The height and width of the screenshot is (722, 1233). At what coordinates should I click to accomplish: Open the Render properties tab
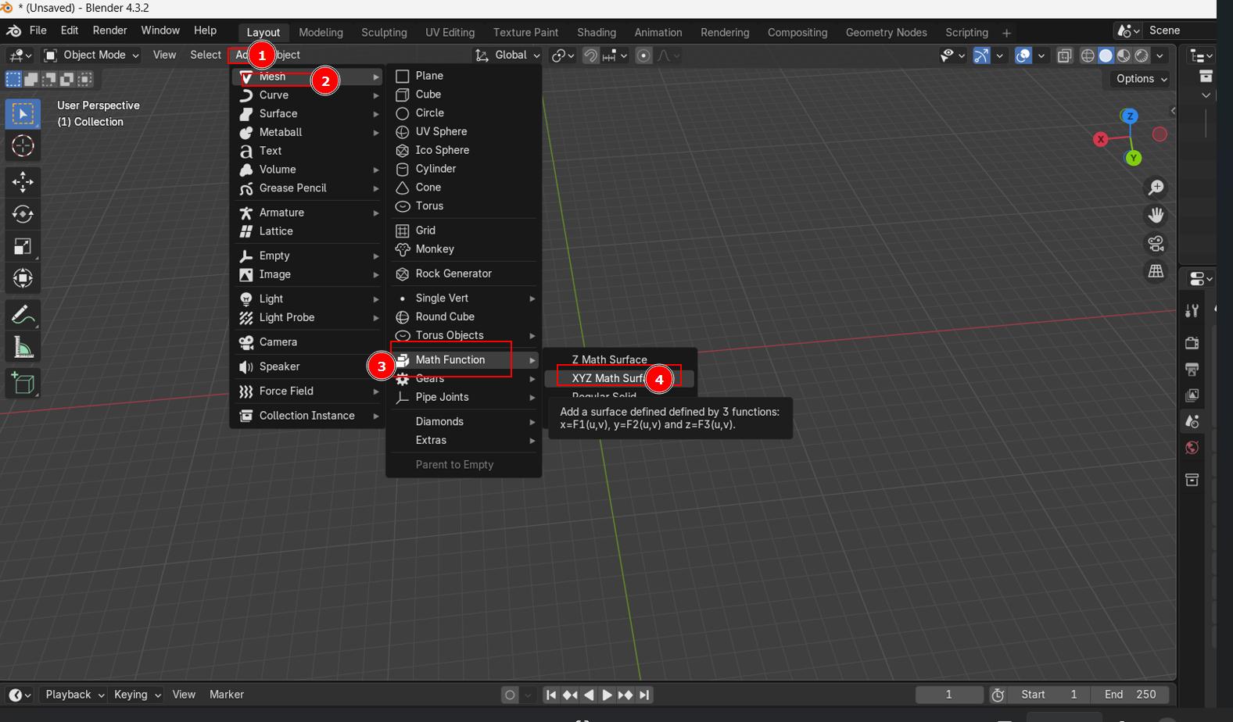click(1192, 343)
